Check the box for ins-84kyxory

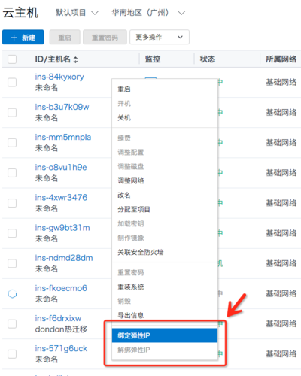tap(12, 82)
